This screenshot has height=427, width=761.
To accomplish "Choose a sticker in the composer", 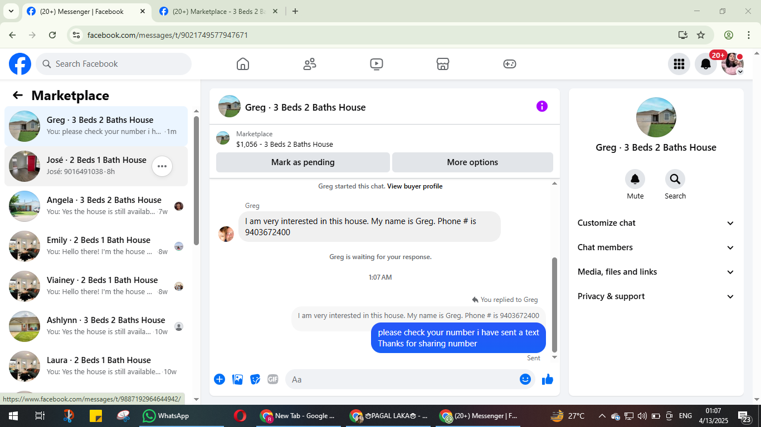I will (255, 379).
